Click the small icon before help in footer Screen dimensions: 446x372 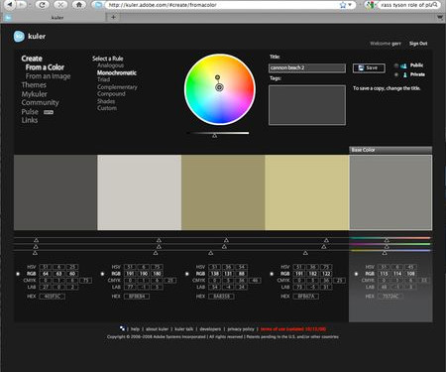click(123, 328)
